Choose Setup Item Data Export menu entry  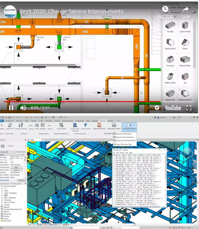[125, 134]
